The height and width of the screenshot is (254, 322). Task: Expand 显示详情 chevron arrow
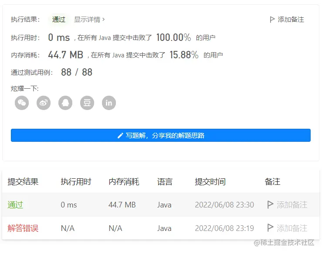[104, 20]
